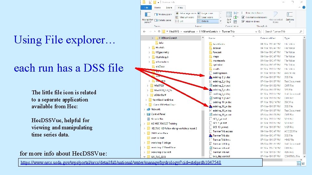This screenshot has width=312, height=175.
Task: Select Details layout in ribbon
Action: point(208,21)
